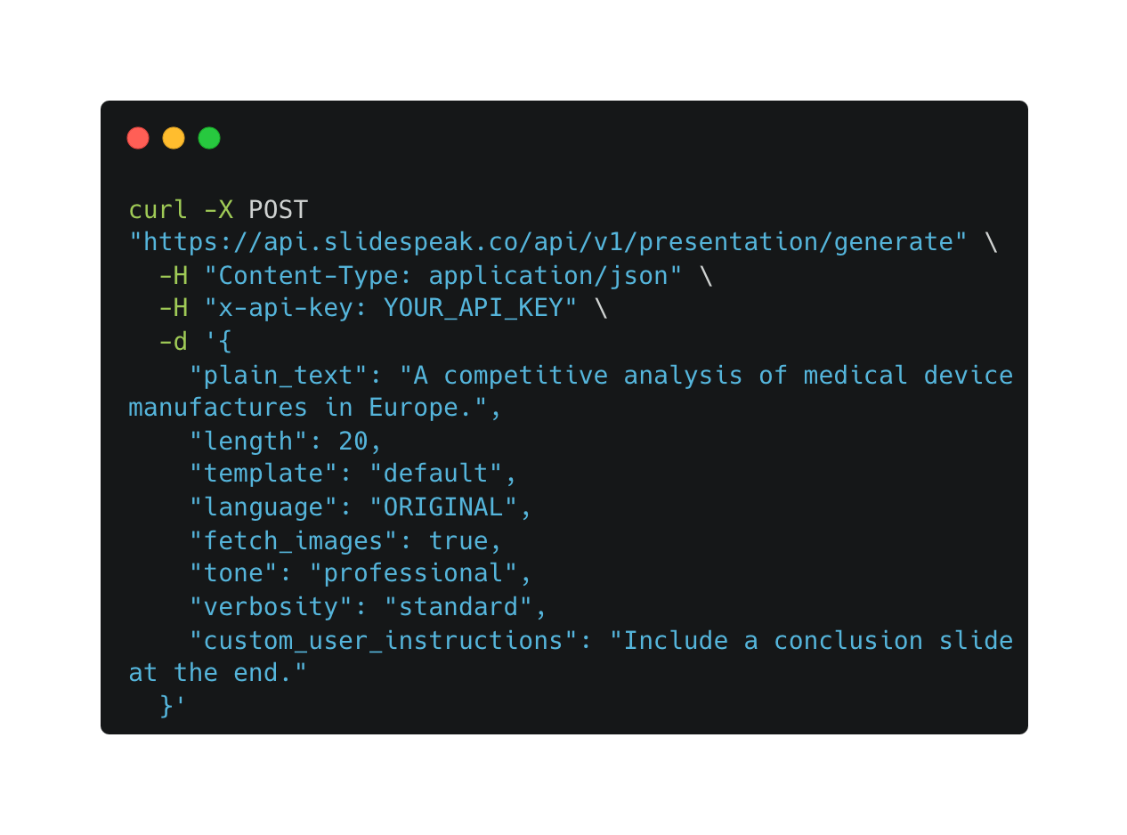Screen dimensions: 1127x835
Task: Click the -X flag
Action: click(x=218, y=210)
